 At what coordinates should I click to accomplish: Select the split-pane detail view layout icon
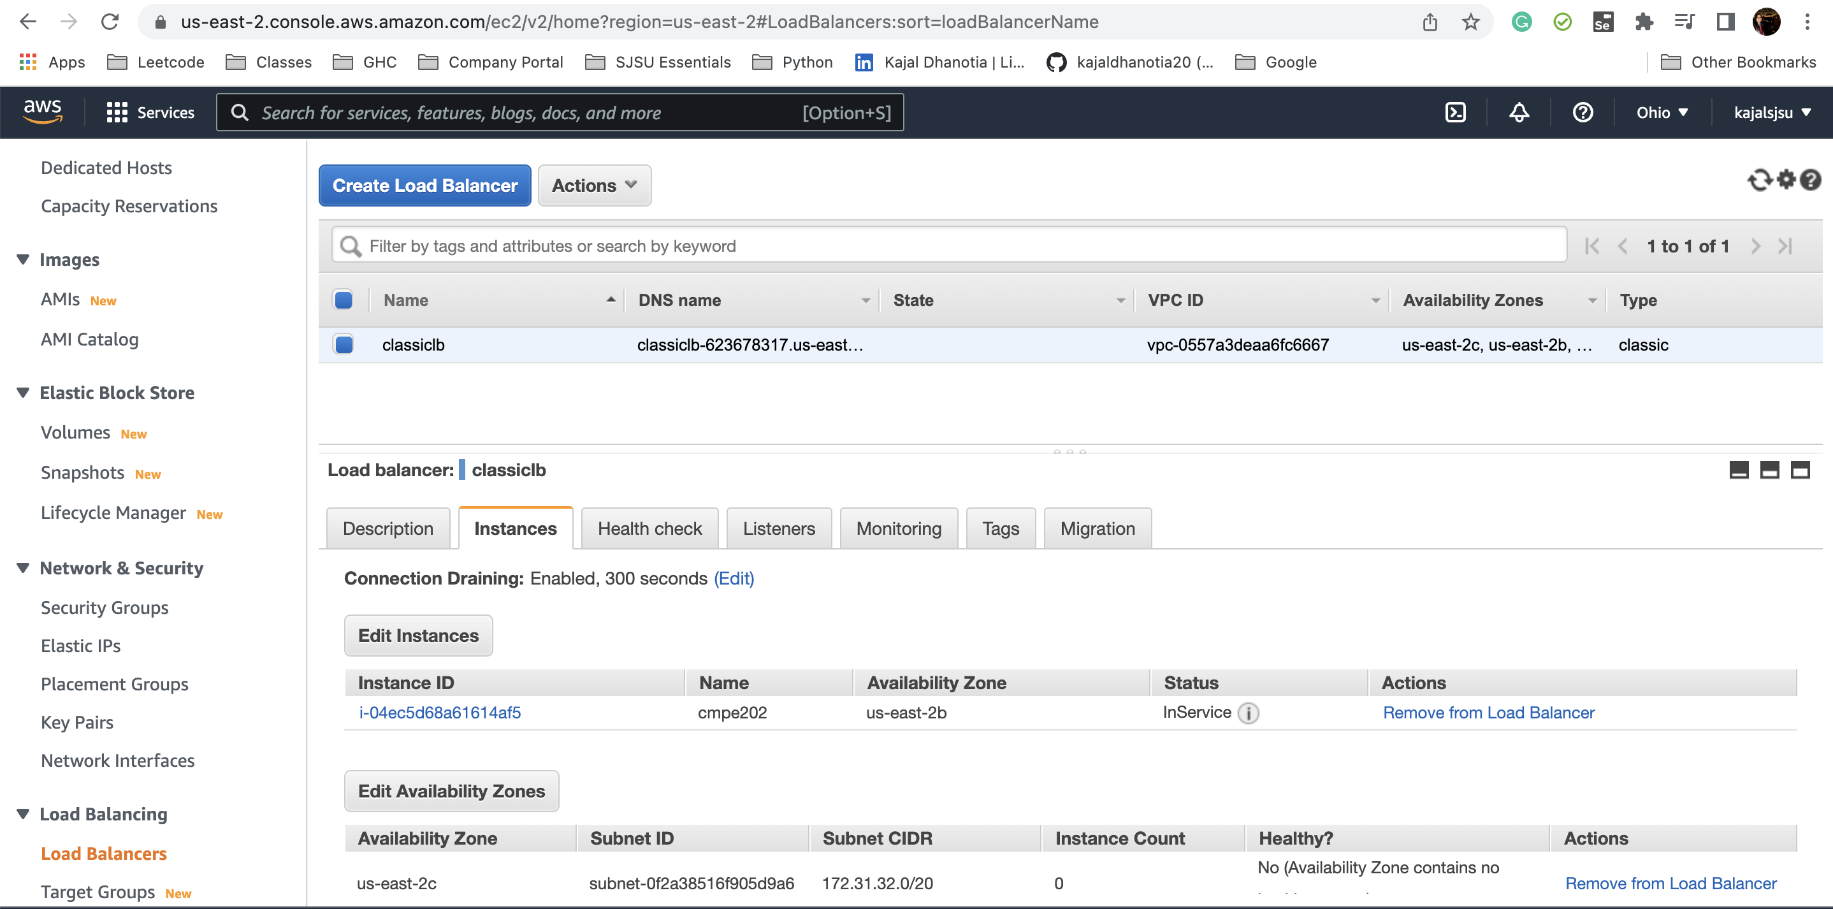click(x=1770, y=470)
